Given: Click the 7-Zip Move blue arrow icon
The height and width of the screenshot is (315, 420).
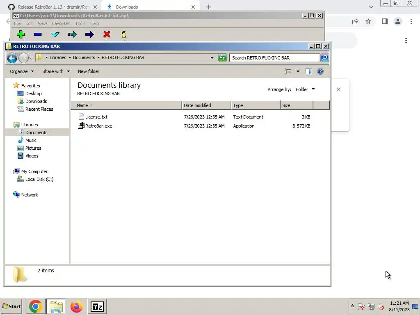Looking at the screenshot, I should click(89, 34).
